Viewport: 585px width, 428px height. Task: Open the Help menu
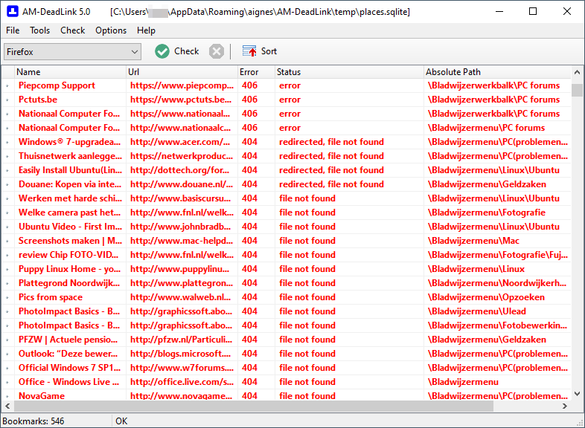coord(147,30)
